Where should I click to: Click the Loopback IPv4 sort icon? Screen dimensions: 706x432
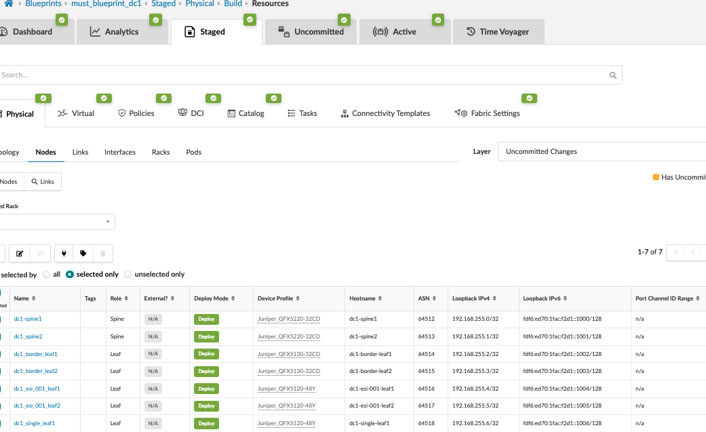coord(502,298)
